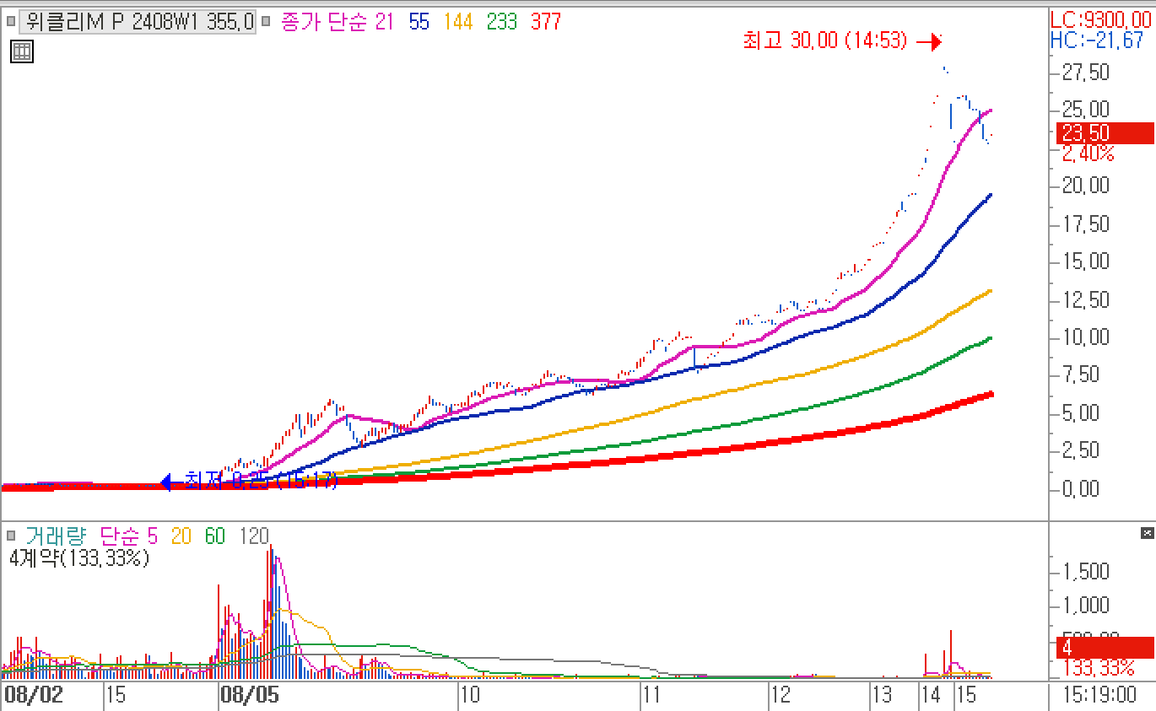
Task: Click the 10,00 price axis label
Action: coord(1086,337)
